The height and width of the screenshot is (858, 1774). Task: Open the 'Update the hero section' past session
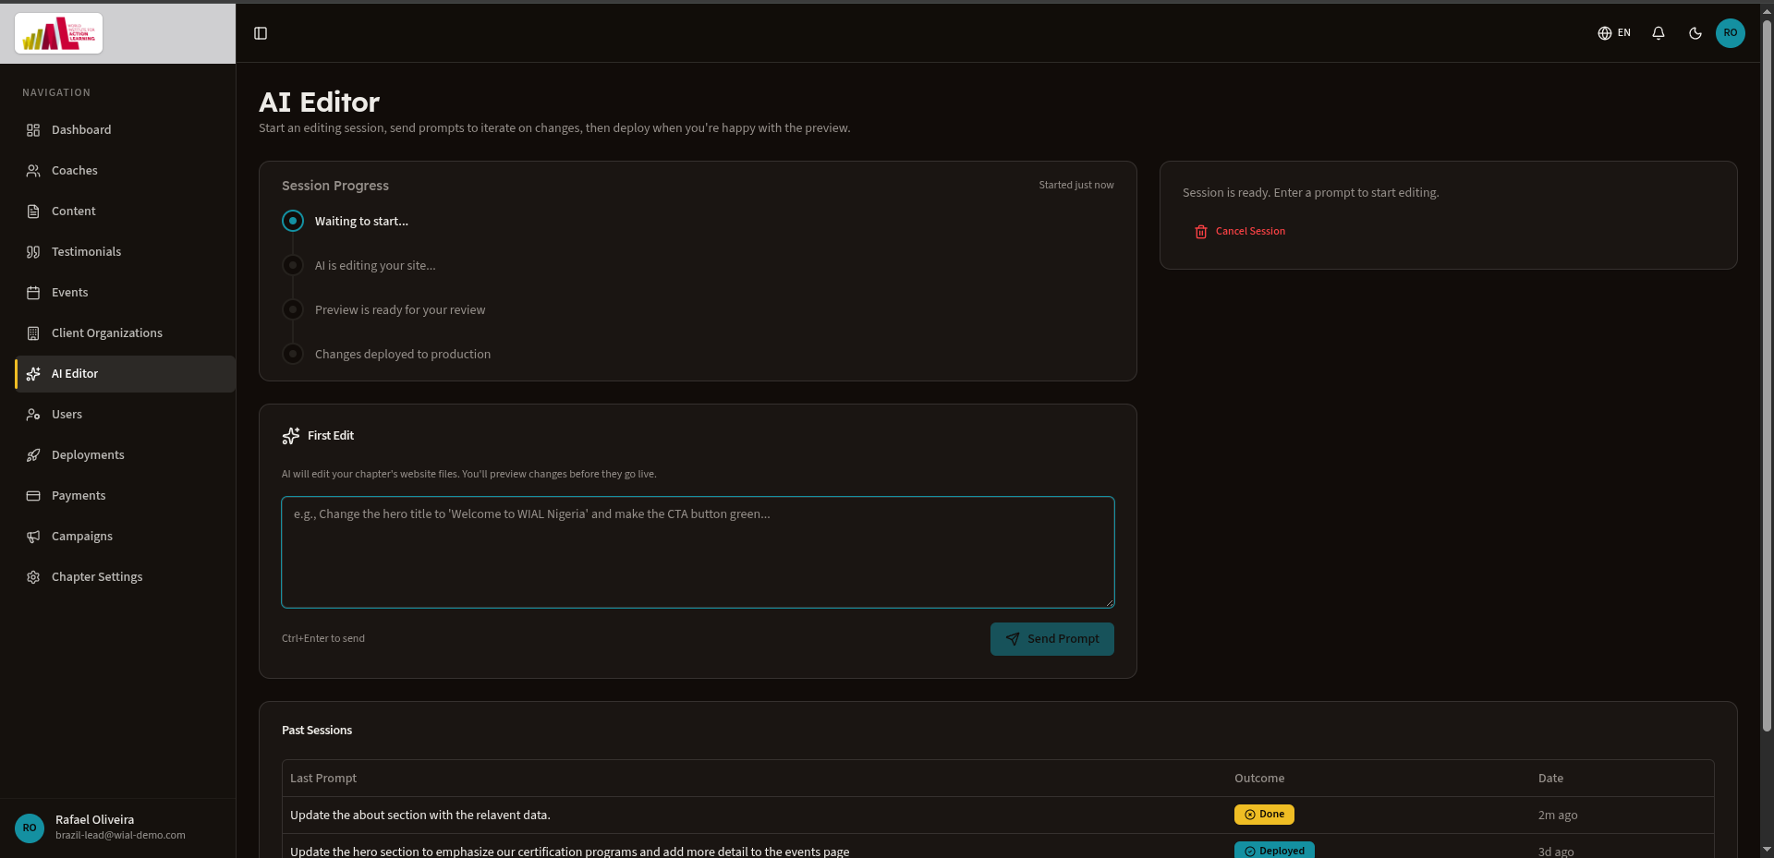pos(998,846)
